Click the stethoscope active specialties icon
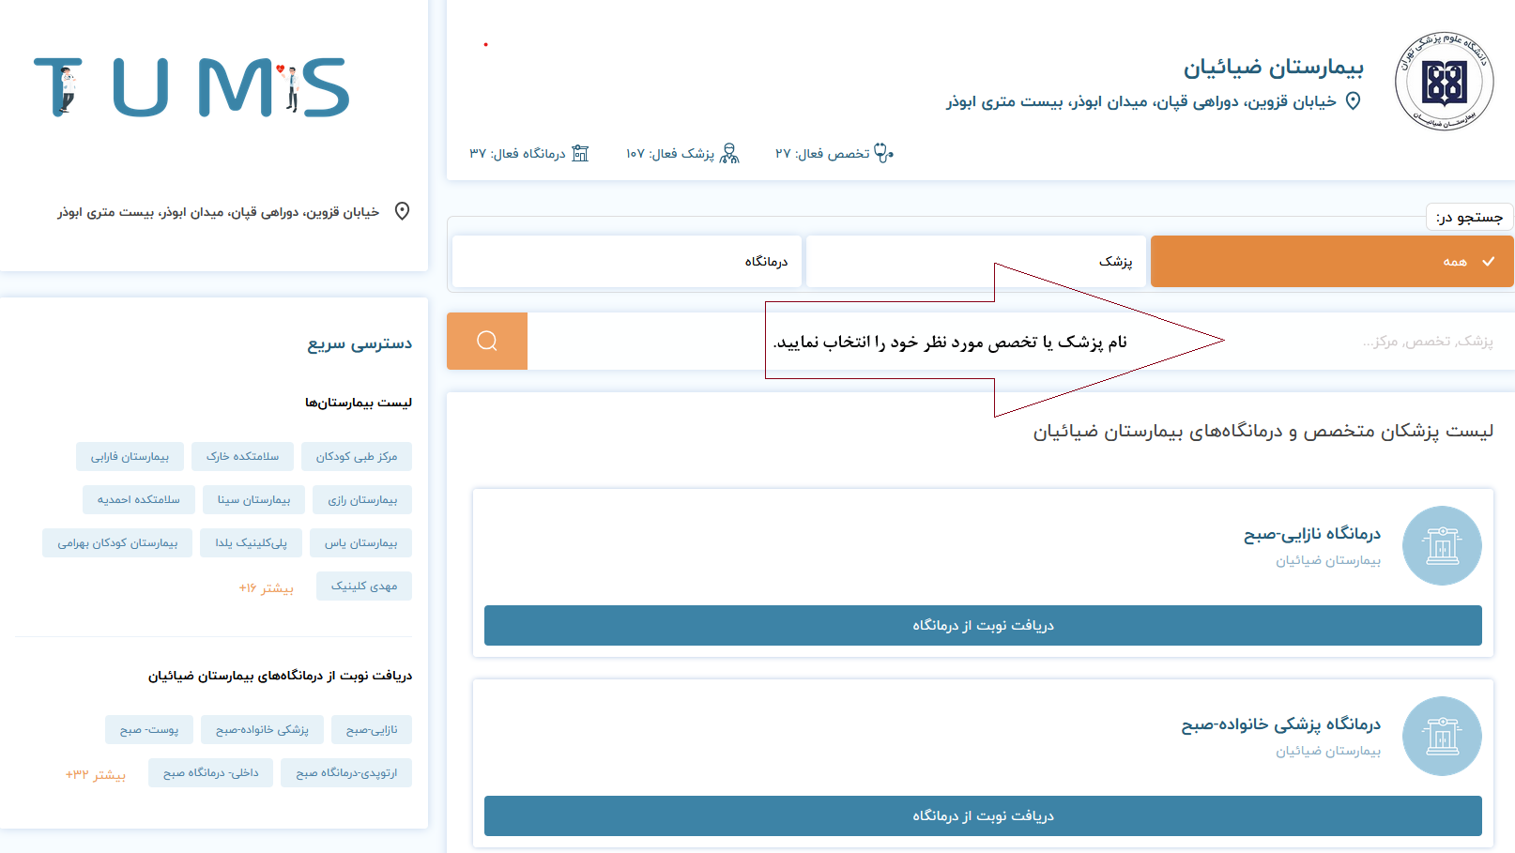Image resolution: width=1515 pixels, height=853 pixels. click(x=883, y=153)
